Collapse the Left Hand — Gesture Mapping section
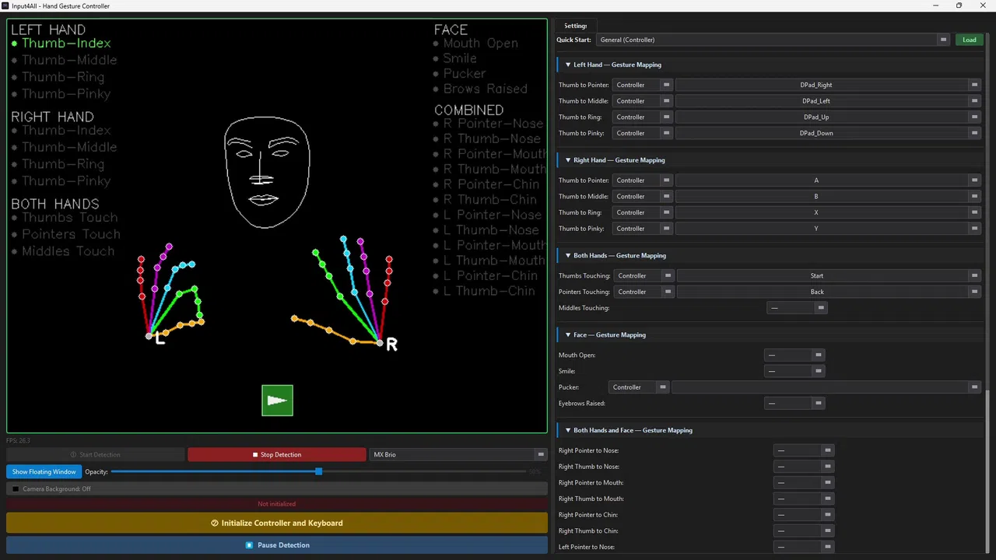996x560 pixels. (568, 65)
